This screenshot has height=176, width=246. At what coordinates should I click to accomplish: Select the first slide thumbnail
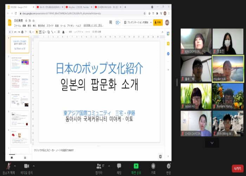click(20, 45)
